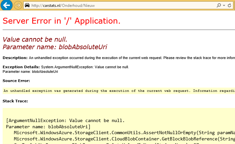Viewport: 235px width, 144px height.
Task: Click the "An unhandled exception was generated" code line
Action: click(119, 91)
